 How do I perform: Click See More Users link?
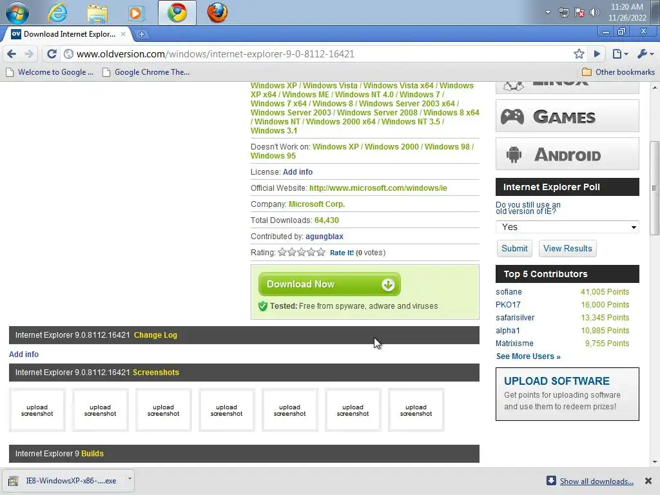pyautogui.click(x=529, y=356)
